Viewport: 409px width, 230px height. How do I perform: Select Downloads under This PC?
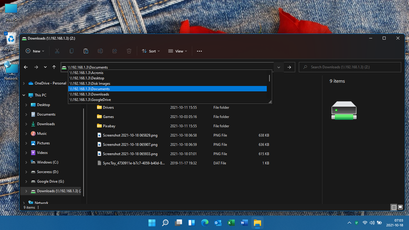point(45,124)
